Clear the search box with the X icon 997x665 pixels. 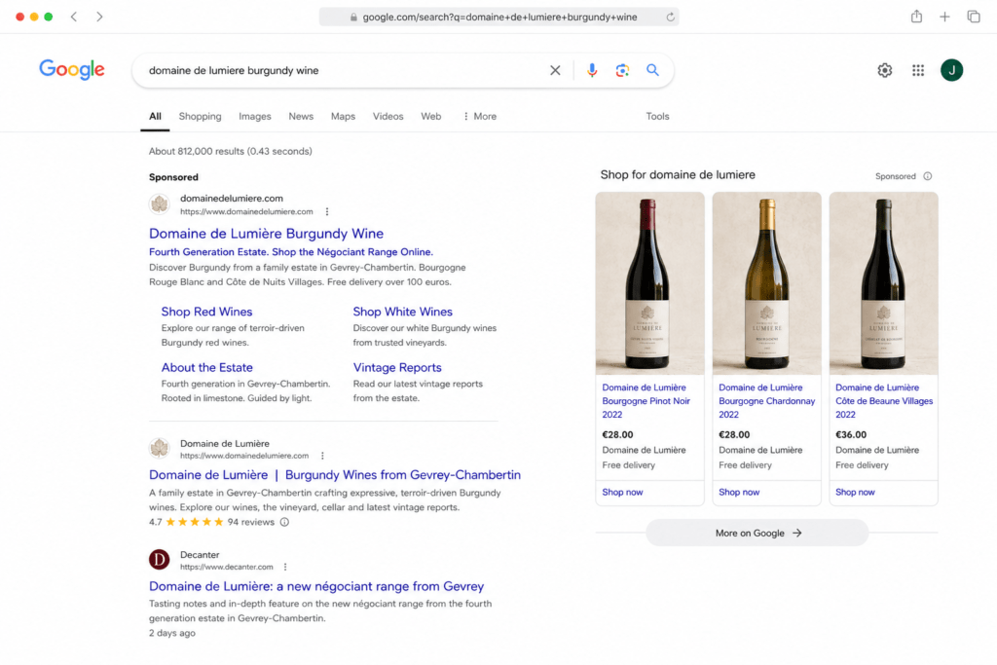pyautogui.click(x=555, y=70)
